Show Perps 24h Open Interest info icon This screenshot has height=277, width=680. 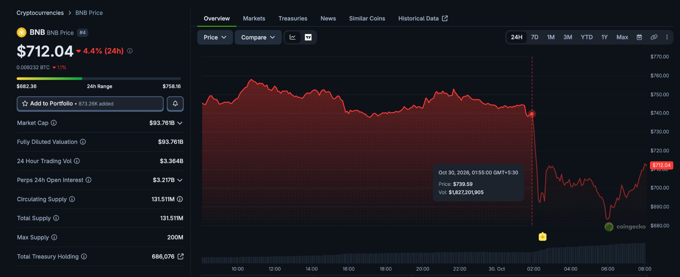click(x=88, y=180)
